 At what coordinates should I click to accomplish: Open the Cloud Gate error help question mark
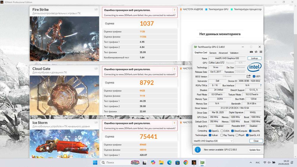click(x=174, y=69)
